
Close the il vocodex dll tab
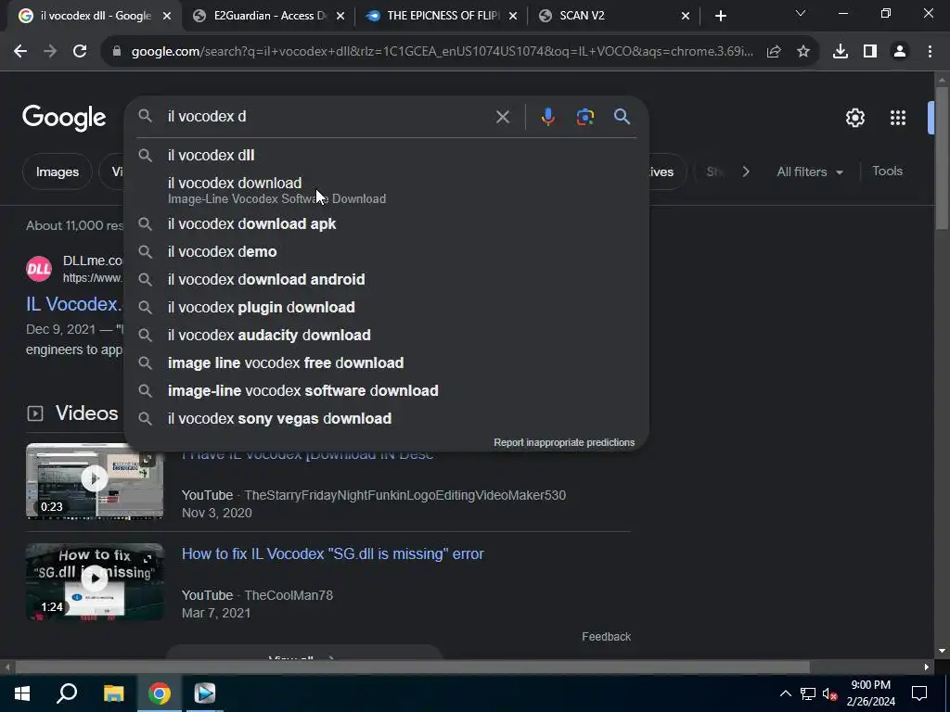point(167,16)
